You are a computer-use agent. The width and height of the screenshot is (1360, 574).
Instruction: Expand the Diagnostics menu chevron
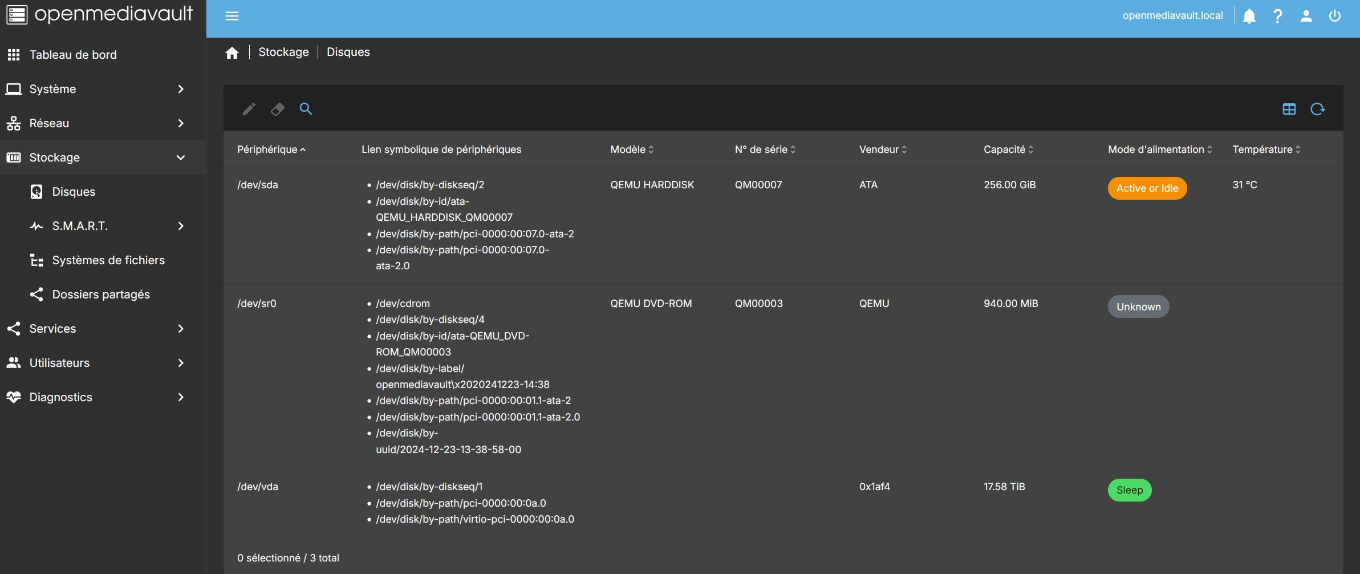click(x=181, y=397)
